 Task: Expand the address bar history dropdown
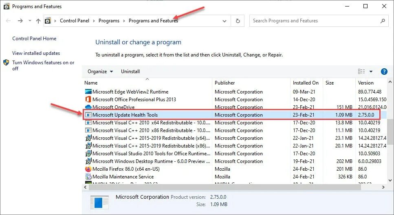click(x=225, y=21)
